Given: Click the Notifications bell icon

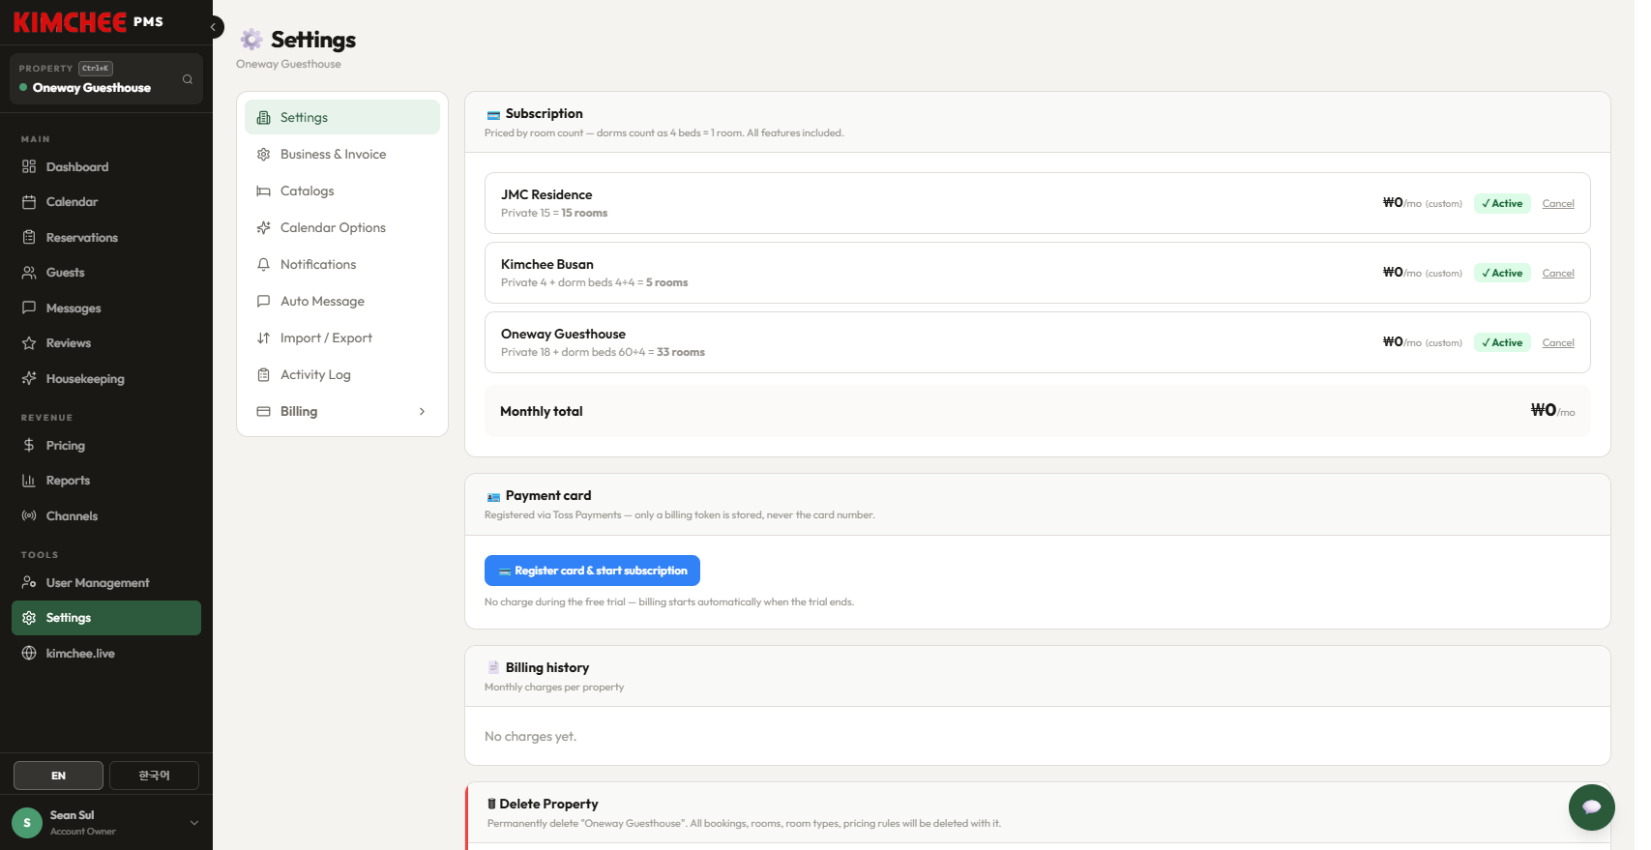Looking at the screenshot, I should pos(263,264).
